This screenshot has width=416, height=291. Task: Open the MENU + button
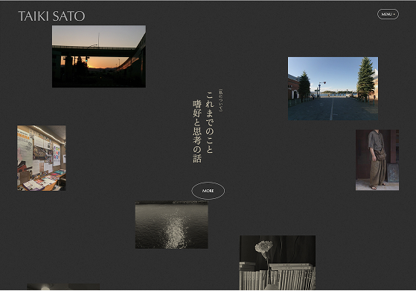tap(388, 14)
